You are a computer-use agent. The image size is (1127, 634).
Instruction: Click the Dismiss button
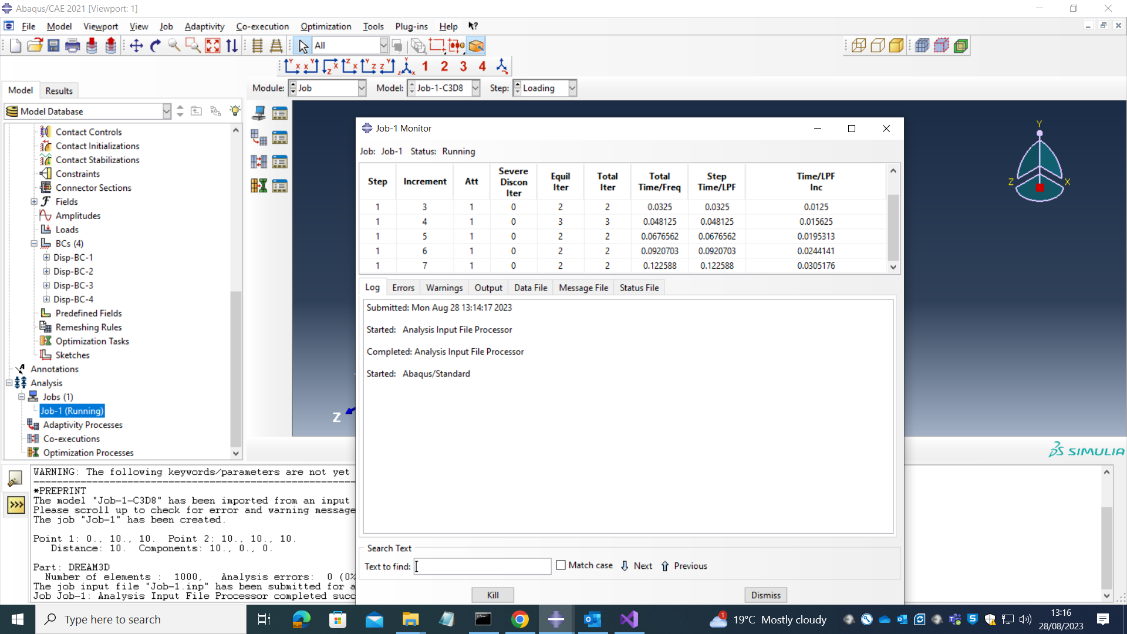[765, 595]
